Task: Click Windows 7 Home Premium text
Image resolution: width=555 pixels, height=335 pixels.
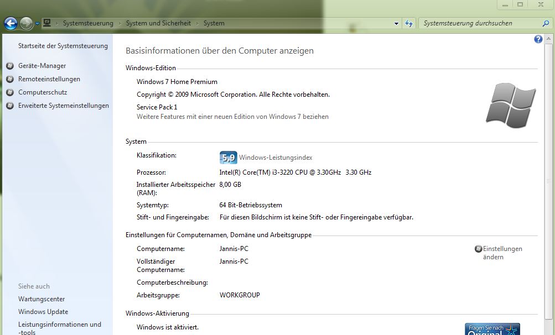Action: tap(177, 82)
